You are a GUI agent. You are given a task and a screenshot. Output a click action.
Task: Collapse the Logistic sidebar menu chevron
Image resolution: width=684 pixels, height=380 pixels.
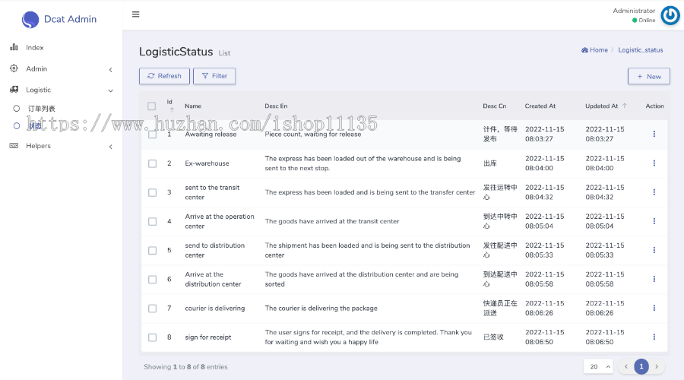tap(111, 90)
